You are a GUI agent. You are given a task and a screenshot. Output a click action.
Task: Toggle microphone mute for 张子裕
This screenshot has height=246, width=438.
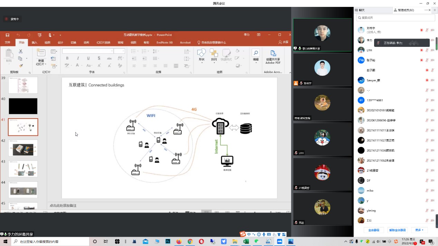(427, 60)
